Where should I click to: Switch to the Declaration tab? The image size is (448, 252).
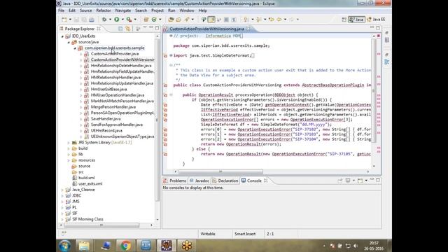coord(225,181)
